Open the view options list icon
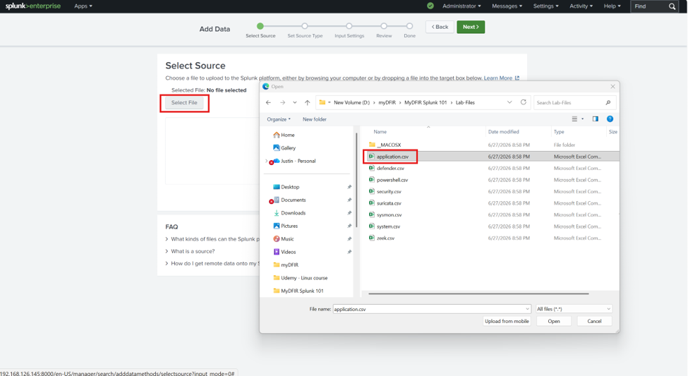 tap(574, 119)
